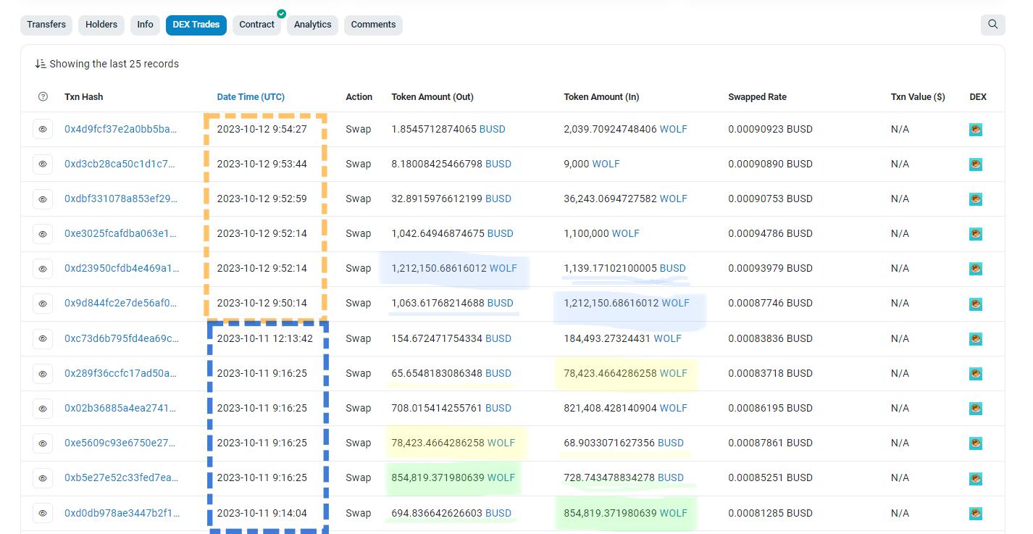Open the Contract tab
The width and height of the screenshot is (1033, 534).
[257, 25]
